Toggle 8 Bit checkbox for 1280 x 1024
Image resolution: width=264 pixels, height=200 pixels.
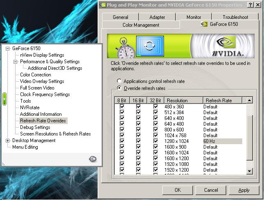[x=122, y=141]
